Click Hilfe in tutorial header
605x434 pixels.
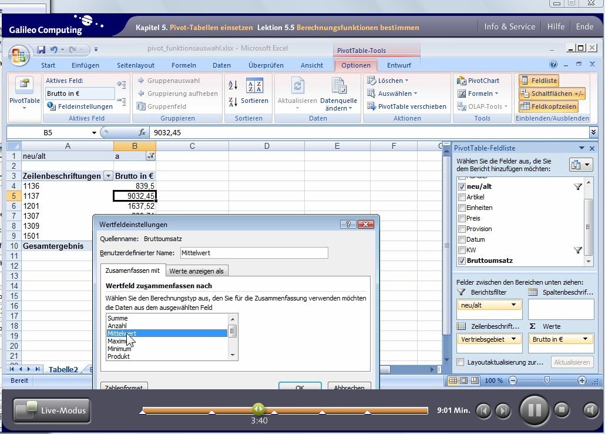pos(556,26)
